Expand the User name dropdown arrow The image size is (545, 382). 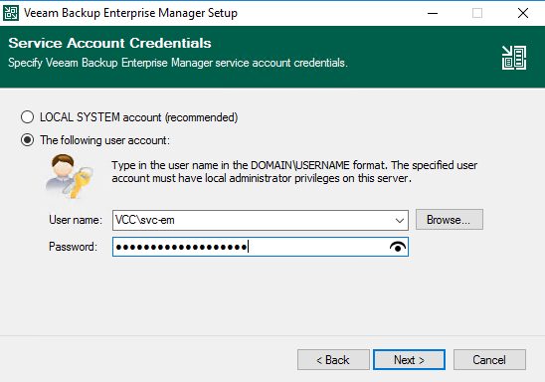400,220
